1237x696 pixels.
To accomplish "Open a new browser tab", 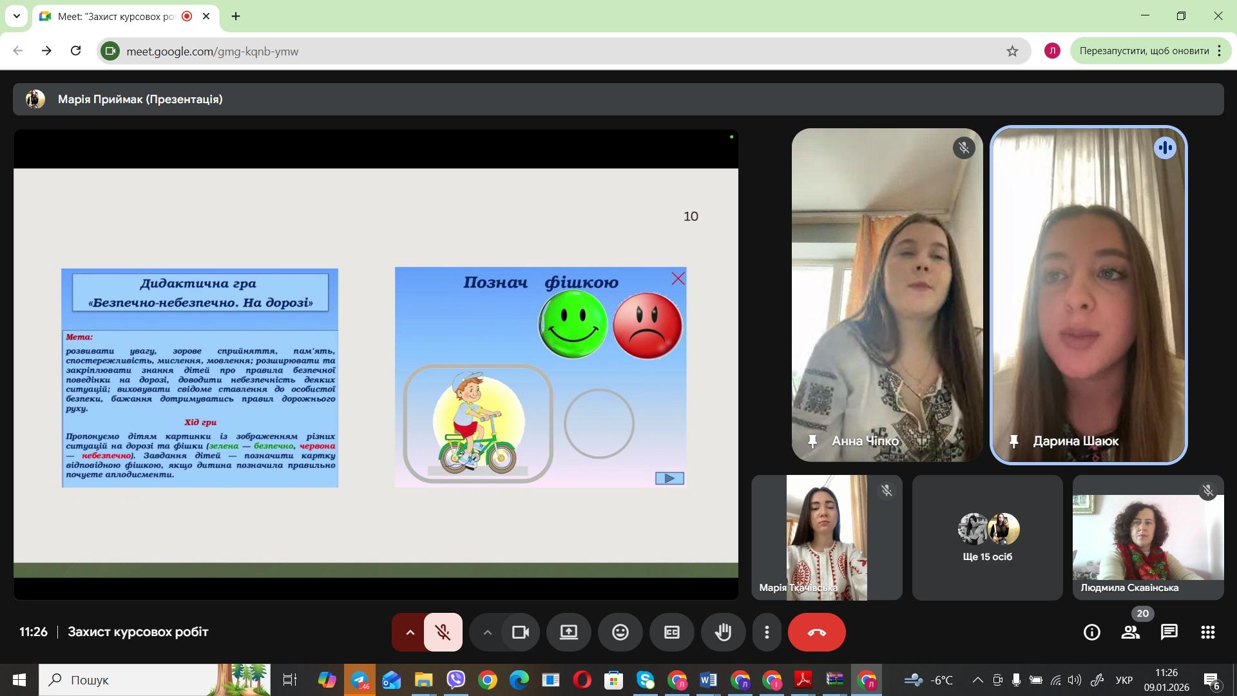I will click(236, 16).
